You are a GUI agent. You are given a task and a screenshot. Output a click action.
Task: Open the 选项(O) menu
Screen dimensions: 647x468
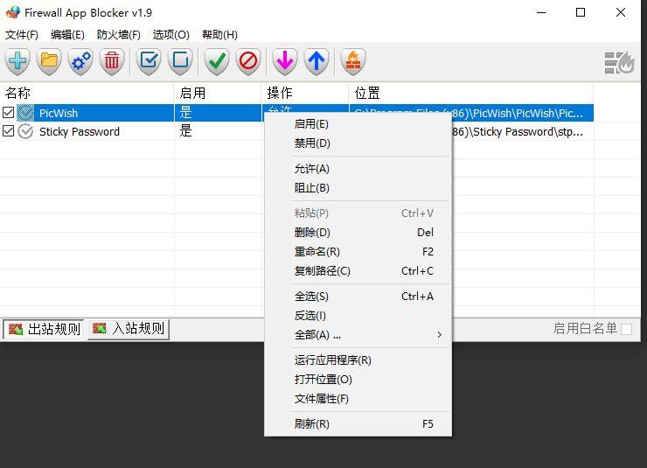(x=170, y=35)
